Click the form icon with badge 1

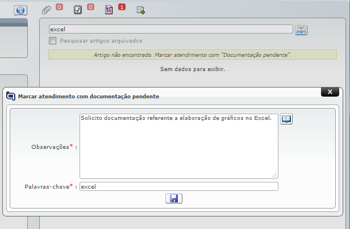coord(109,10)
